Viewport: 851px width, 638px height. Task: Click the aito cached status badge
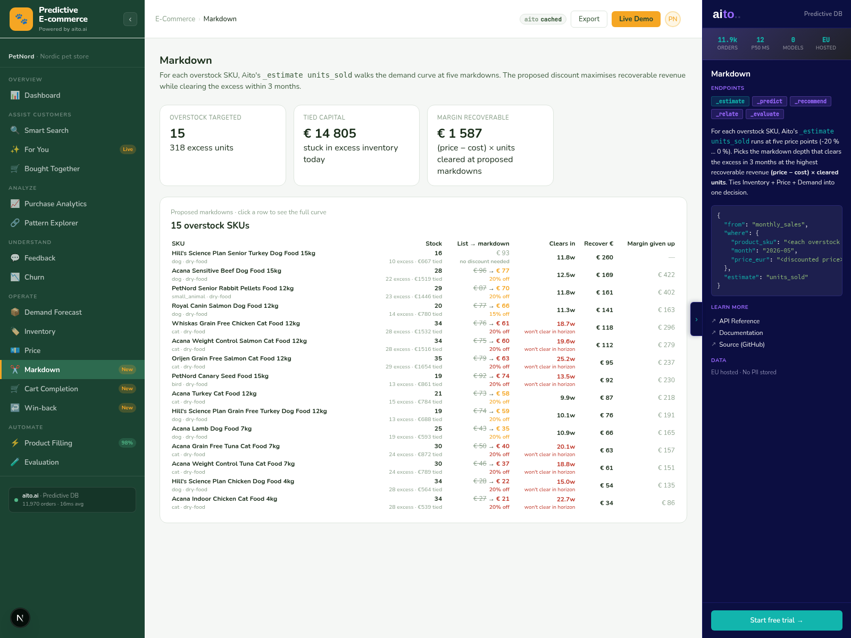click(543, 19)
